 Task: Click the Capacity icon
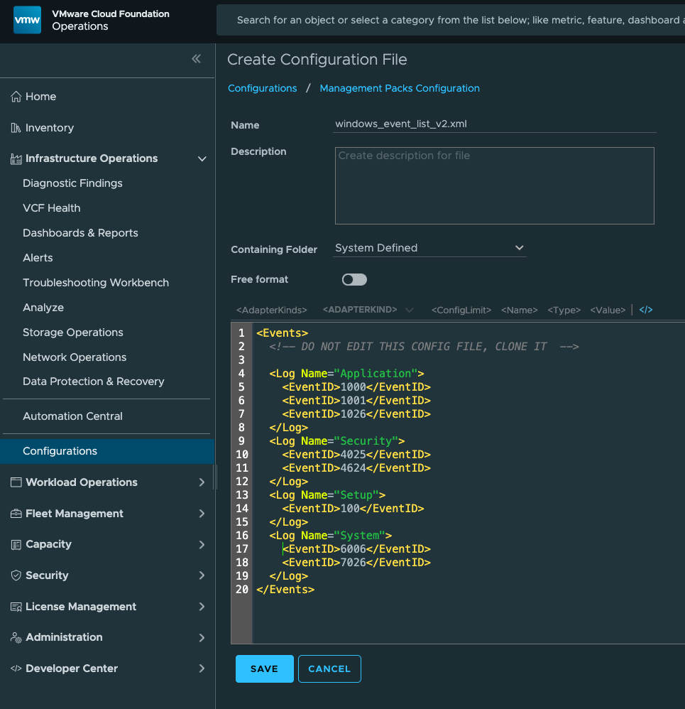pyautogui.click(x=16, y=544)
